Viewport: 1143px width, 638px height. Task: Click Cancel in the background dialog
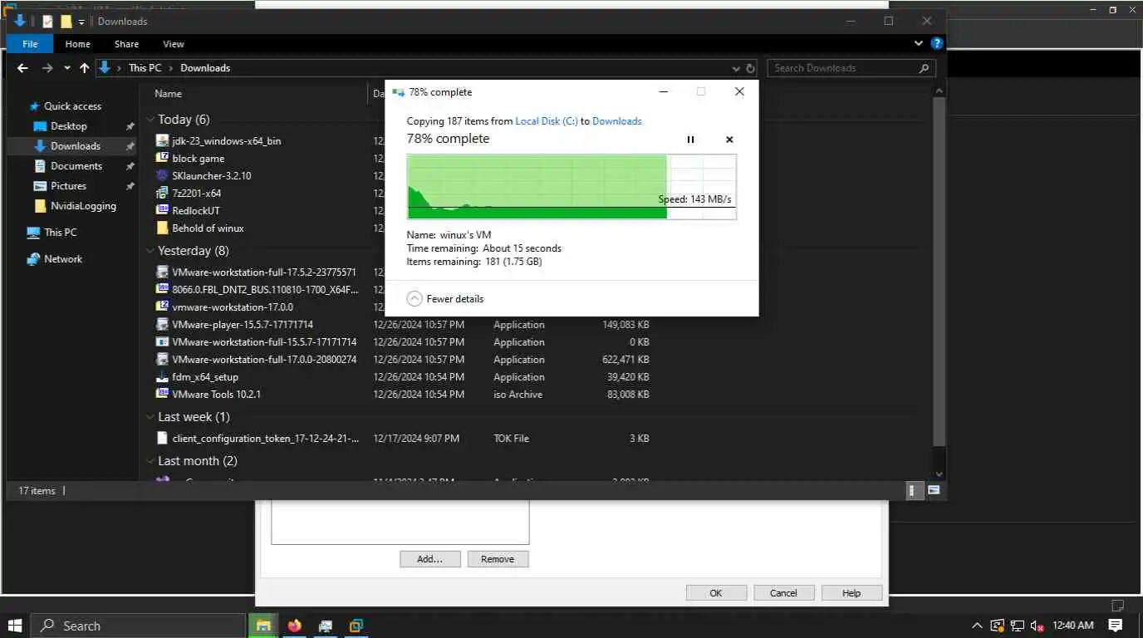[x=783, y=593]
